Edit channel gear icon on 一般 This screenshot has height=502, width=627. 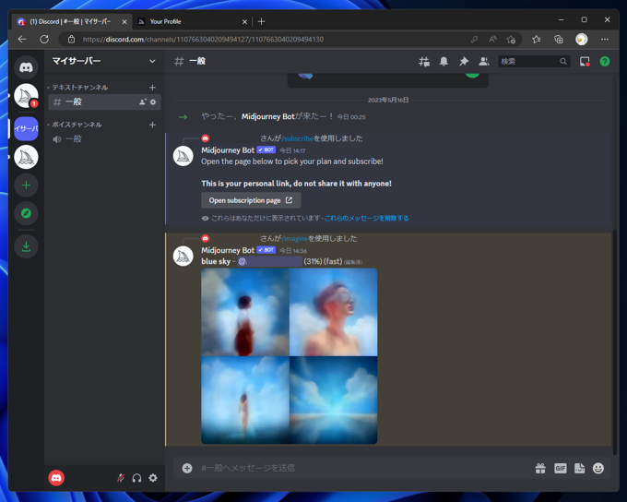point(153,102)
